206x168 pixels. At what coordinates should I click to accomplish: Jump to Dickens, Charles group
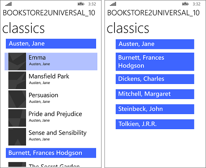pyautogui.click(x=155, y=79)
